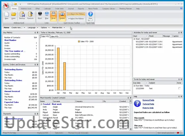Select the Black color scheme

pos(40,16)
